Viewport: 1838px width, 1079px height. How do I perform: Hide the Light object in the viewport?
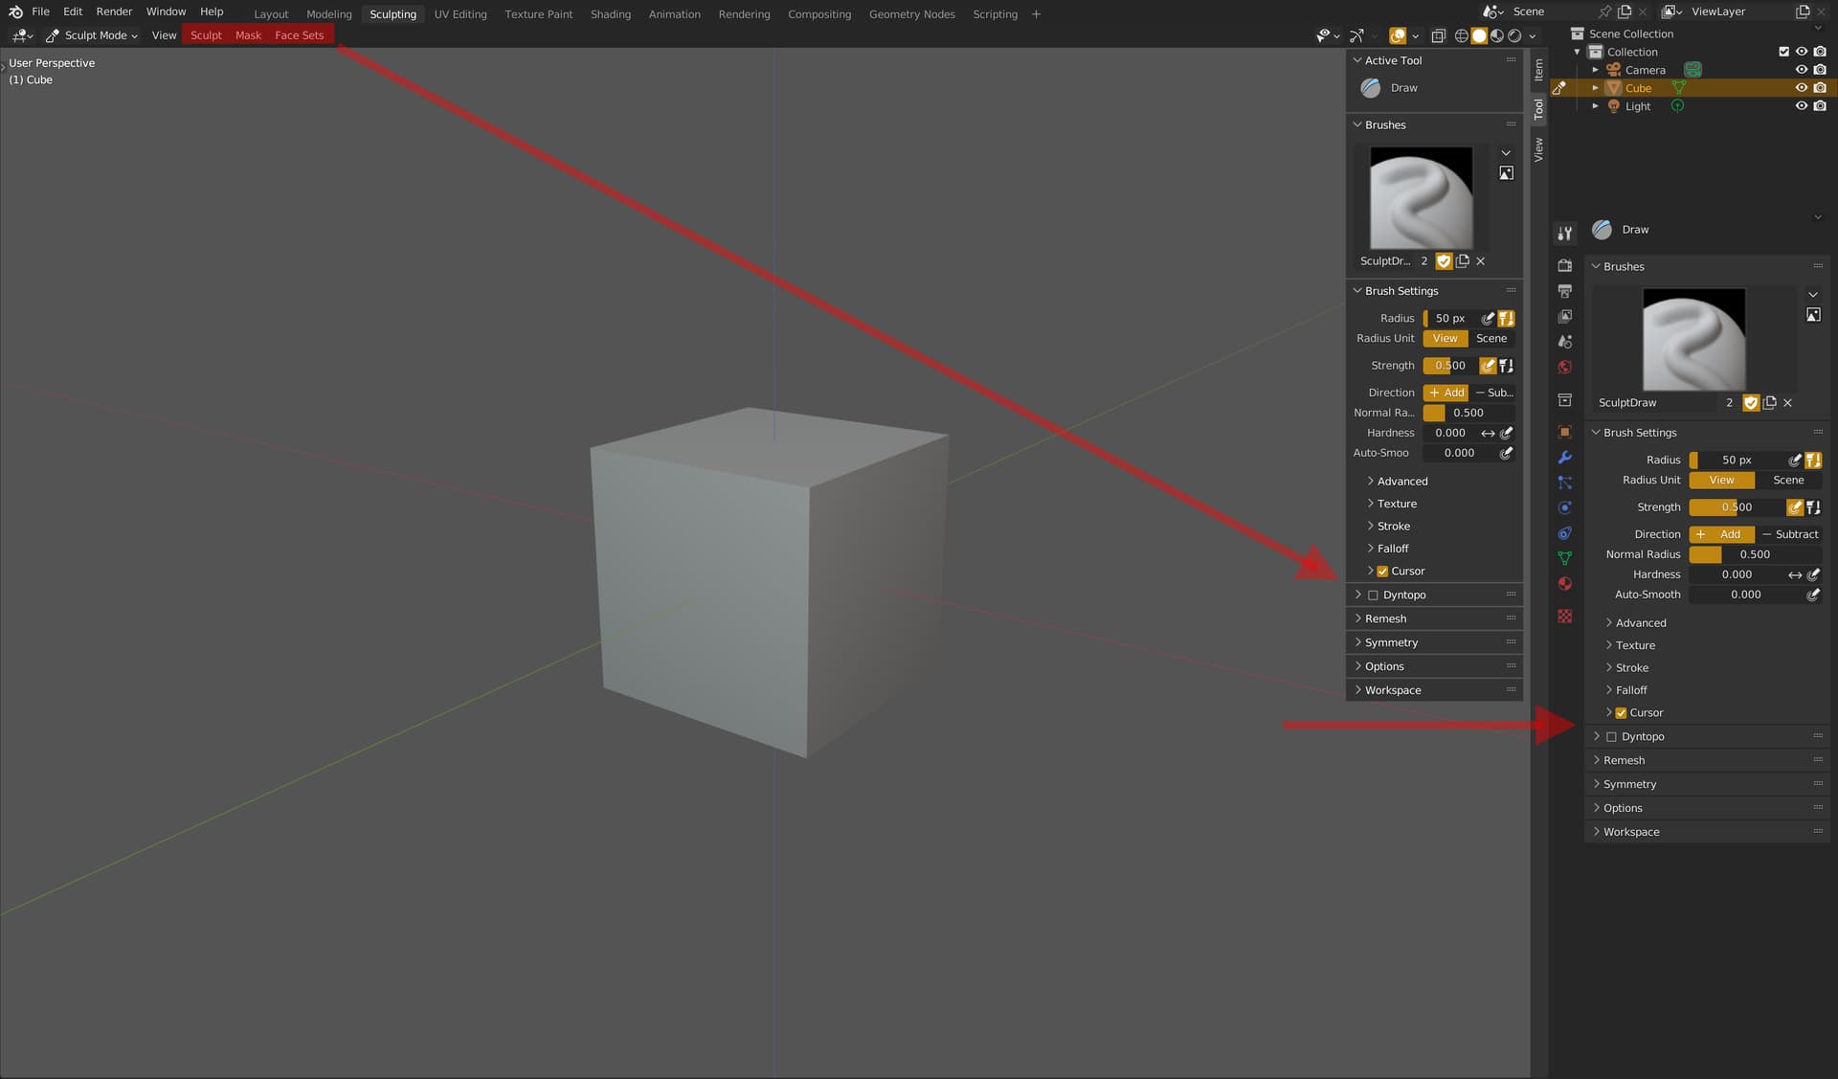1804,105
